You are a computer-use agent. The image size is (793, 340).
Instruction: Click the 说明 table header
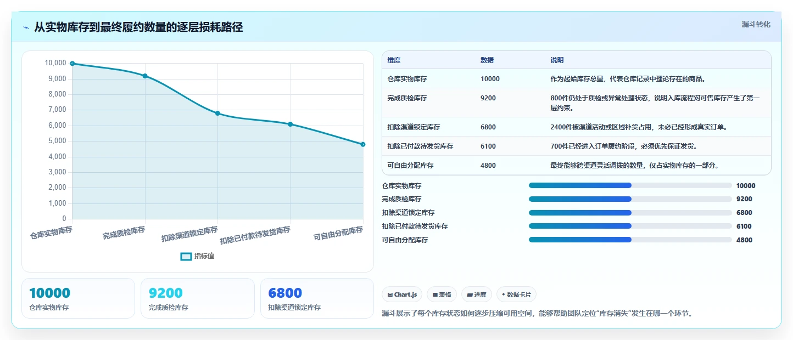click(557, 60)
